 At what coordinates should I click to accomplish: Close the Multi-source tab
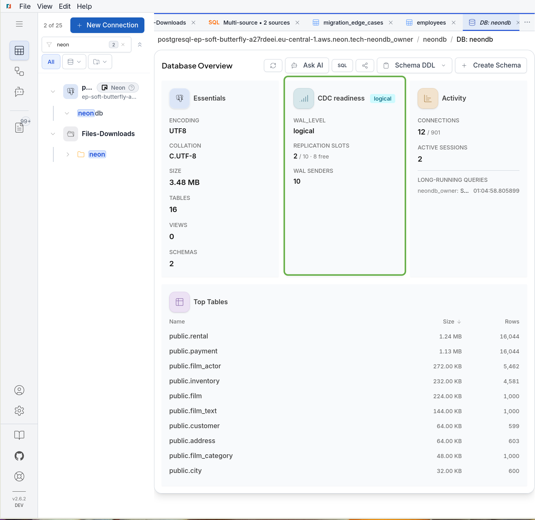point(298,22)
